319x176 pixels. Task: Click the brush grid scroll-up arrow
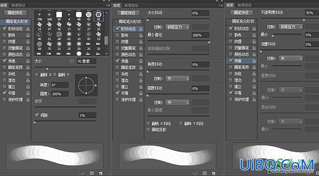[x=107, y=13]
